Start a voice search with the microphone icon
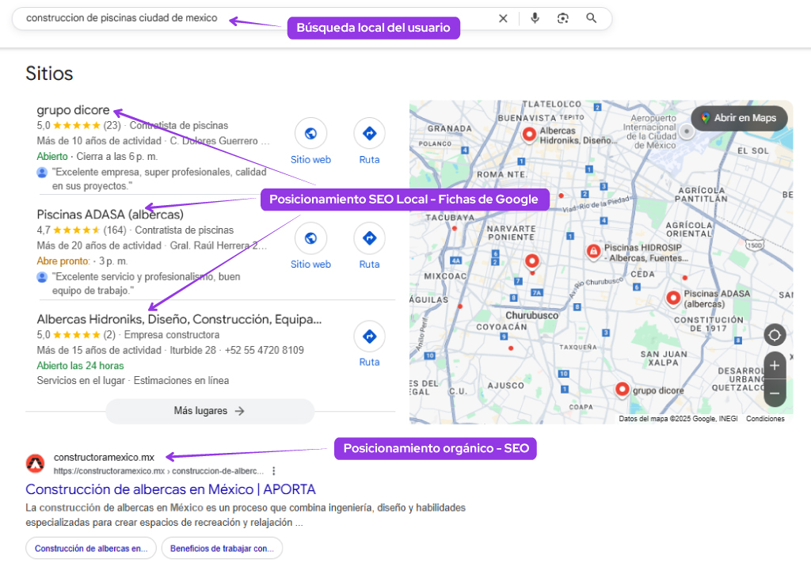Image resolution: width=811 pixels, height=582 pixels. click(x=535, y=17)
